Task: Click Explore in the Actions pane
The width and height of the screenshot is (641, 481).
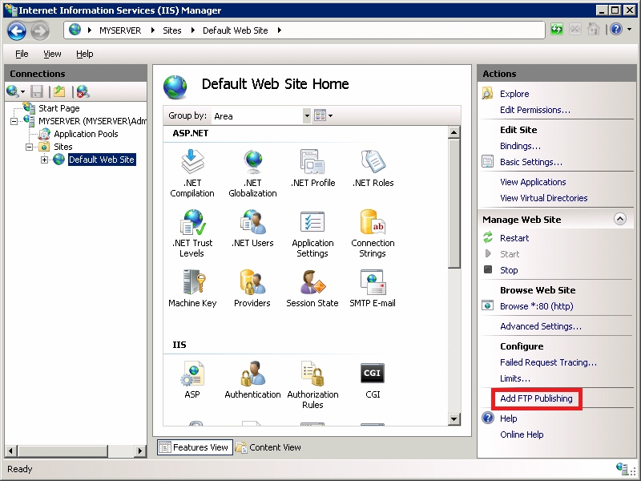Action: [x=514, y=94]
